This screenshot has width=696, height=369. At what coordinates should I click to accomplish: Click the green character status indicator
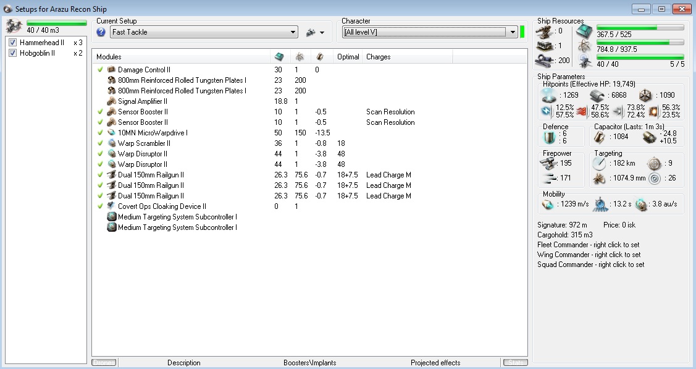coord(522,32)
